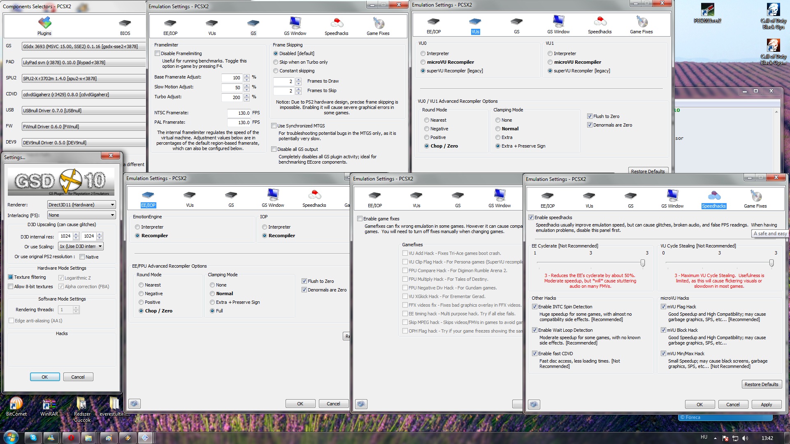The height and width of the screenshot is (444, 790).
Task: Select Speedhacks icon in top-middle Emulation Settings
Action: (x=337, y=26)
